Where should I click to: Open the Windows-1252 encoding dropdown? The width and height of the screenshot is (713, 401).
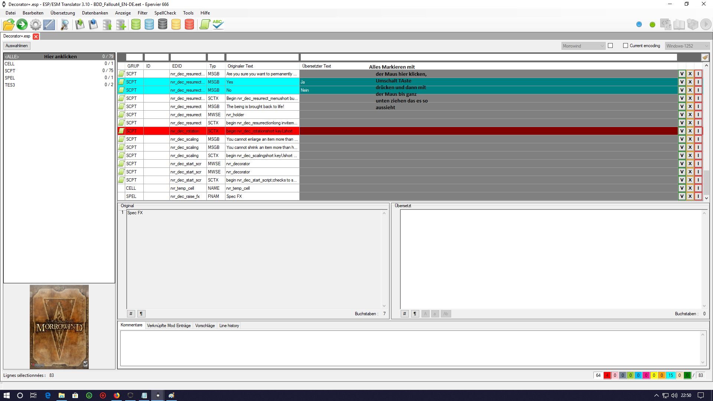pyautogui.click(x=687, y=46)
